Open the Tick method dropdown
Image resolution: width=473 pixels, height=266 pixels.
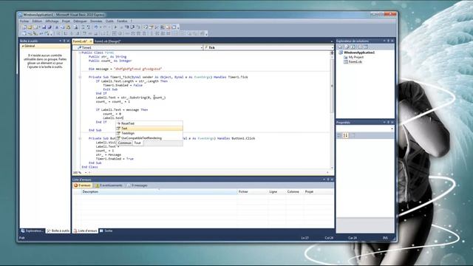click(332, 47)
